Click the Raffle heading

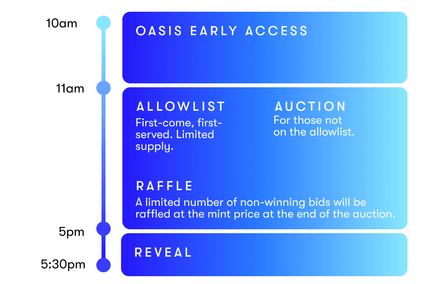[164, 186]
